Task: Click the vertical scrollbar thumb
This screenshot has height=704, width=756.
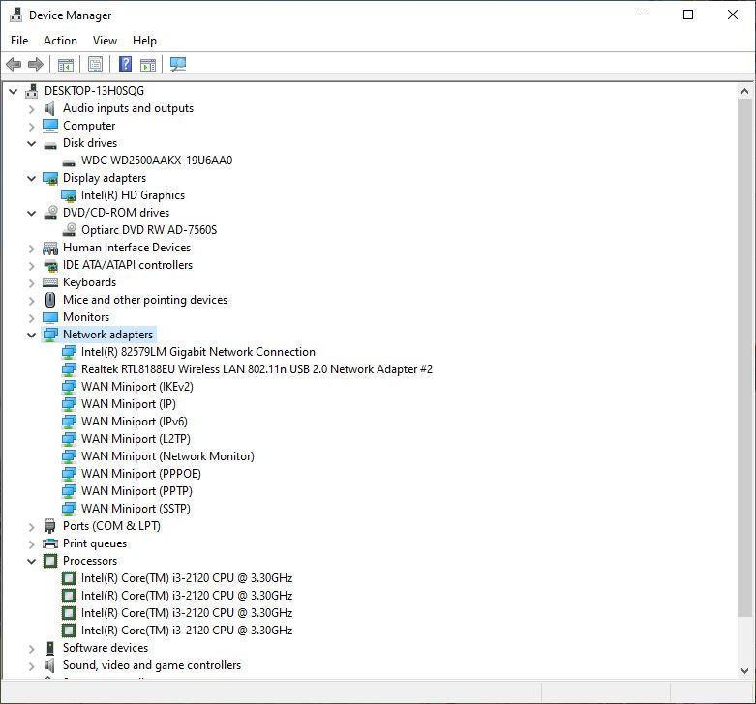Action: (745, 358)
